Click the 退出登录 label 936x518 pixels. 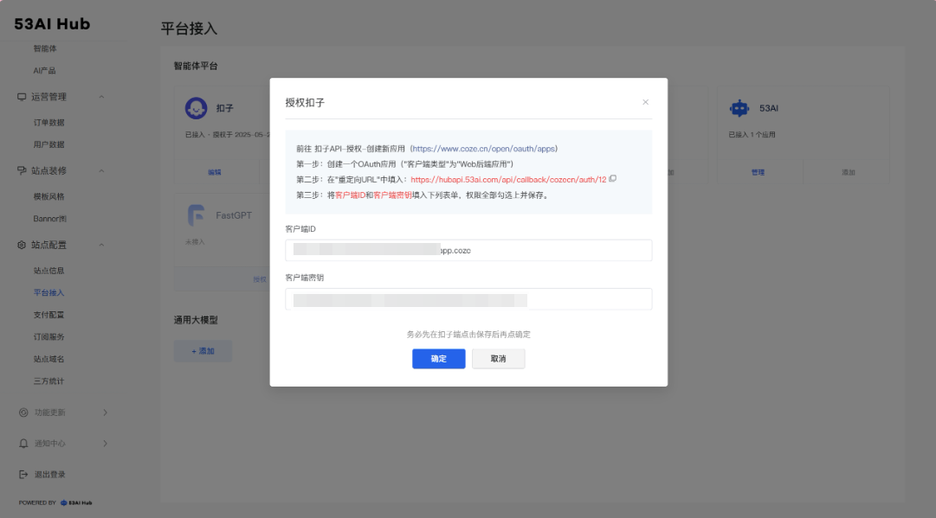point(50,475)
